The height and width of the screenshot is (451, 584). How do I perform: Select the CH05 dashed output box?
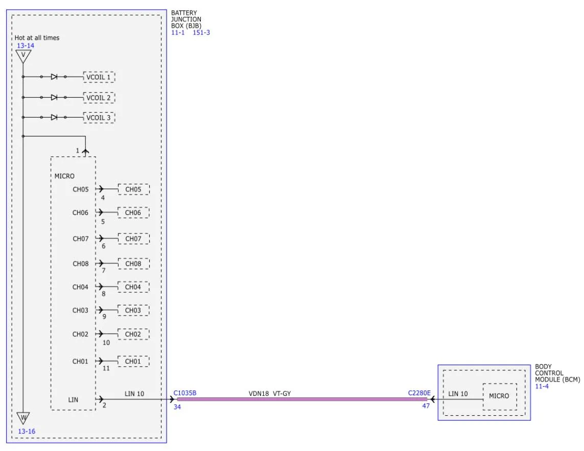pos(133,189)
